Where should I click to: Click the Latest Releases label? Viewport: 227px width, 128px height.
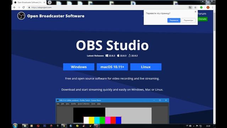pyautogui.click(x=95, y=55)
